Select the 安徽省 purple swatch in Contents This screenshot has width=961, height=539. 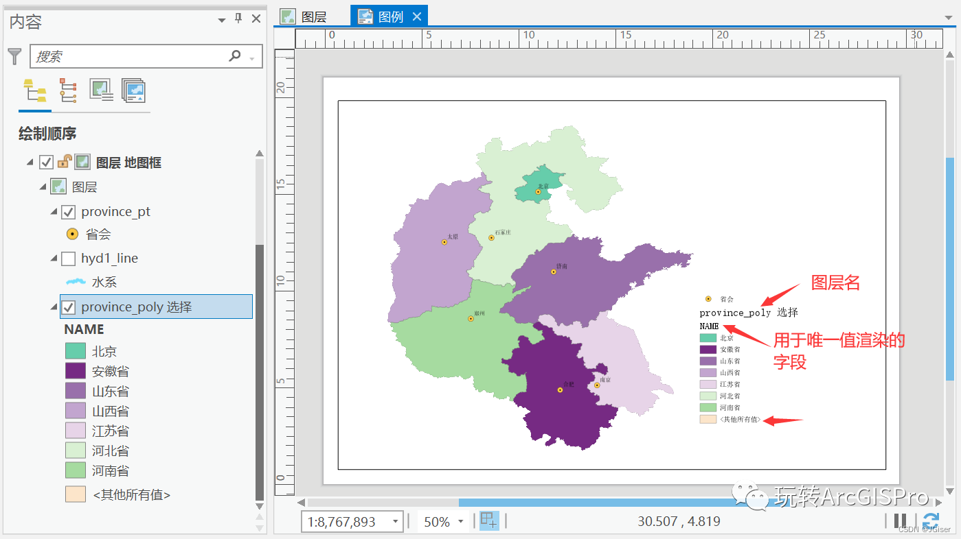(x=76, y=371)
